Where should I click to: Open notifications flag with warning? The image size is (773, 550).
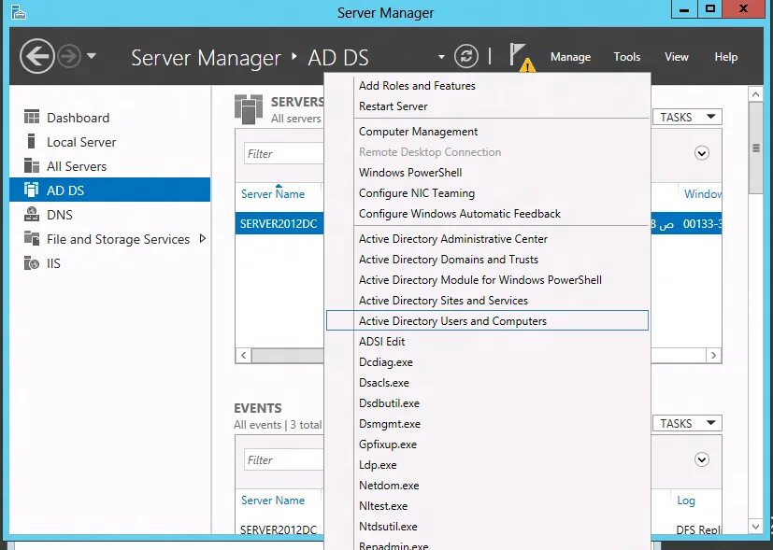click(x=522, y=57)
